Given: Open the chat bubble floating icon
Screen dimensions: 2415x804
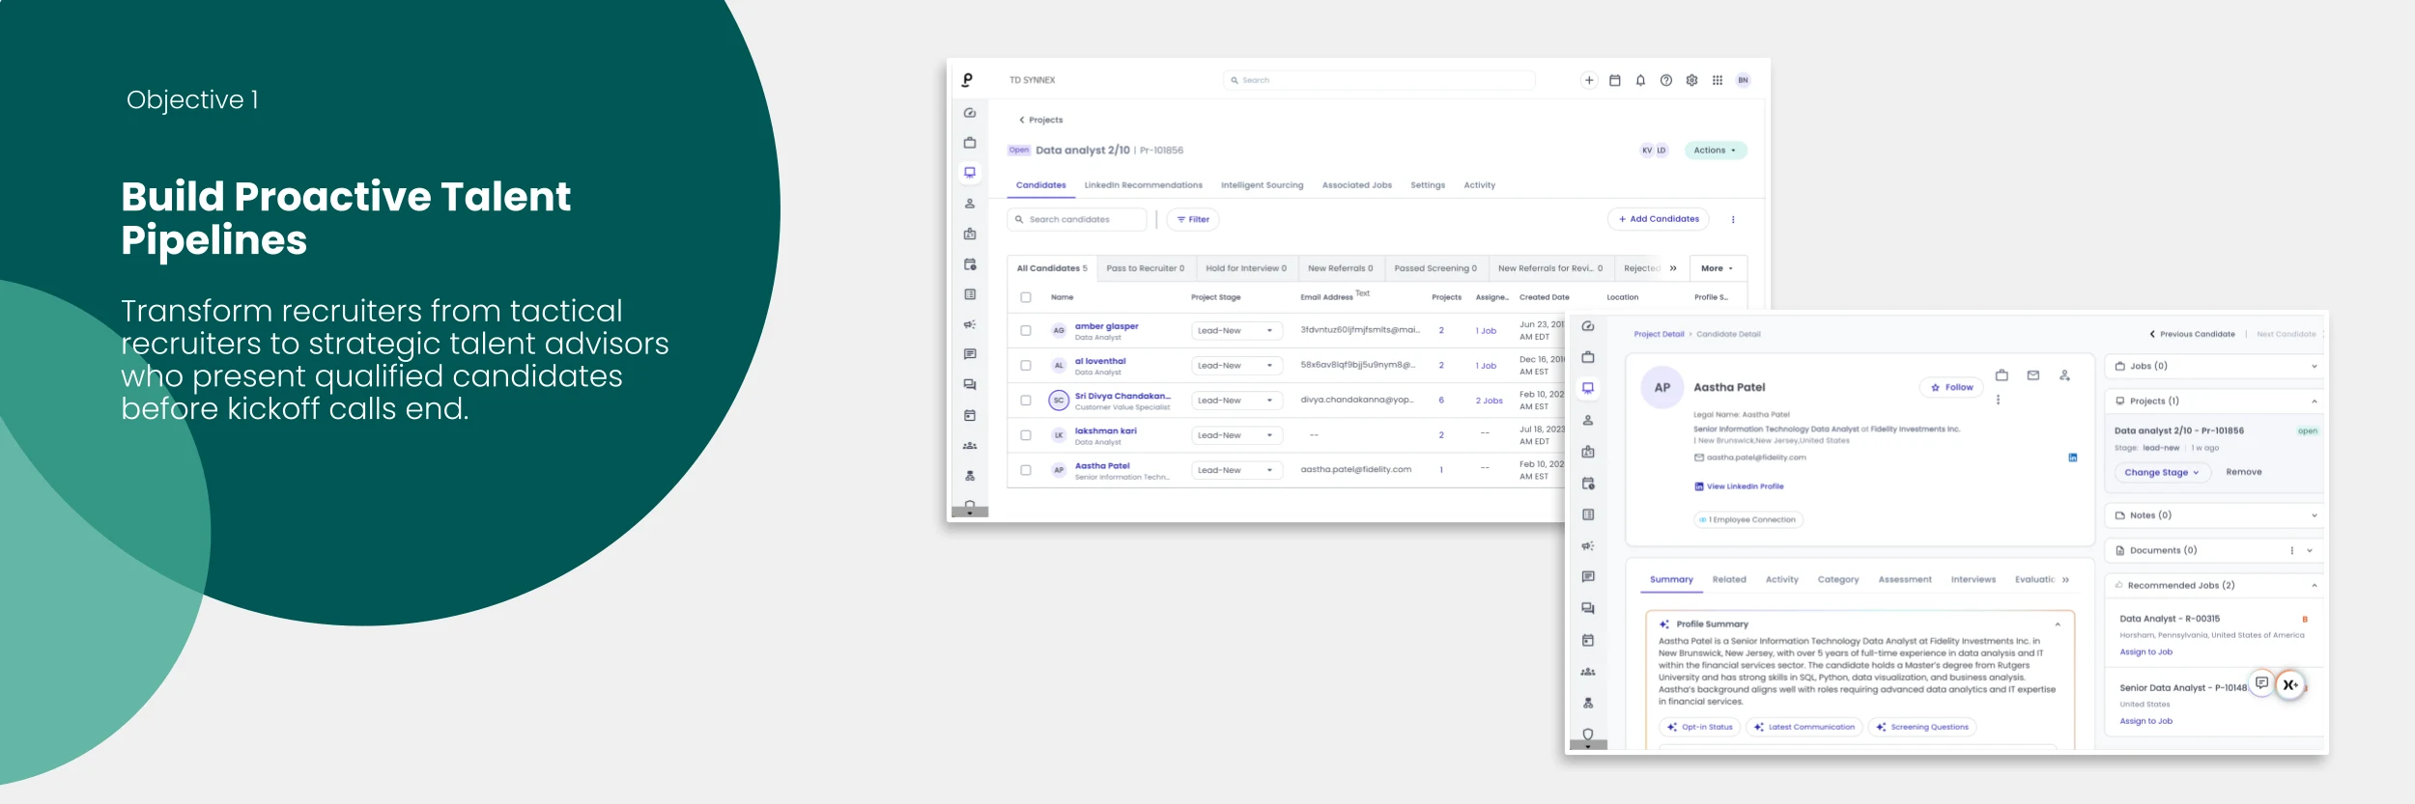Looking at the screenshot, I should tap(2261, 682).
